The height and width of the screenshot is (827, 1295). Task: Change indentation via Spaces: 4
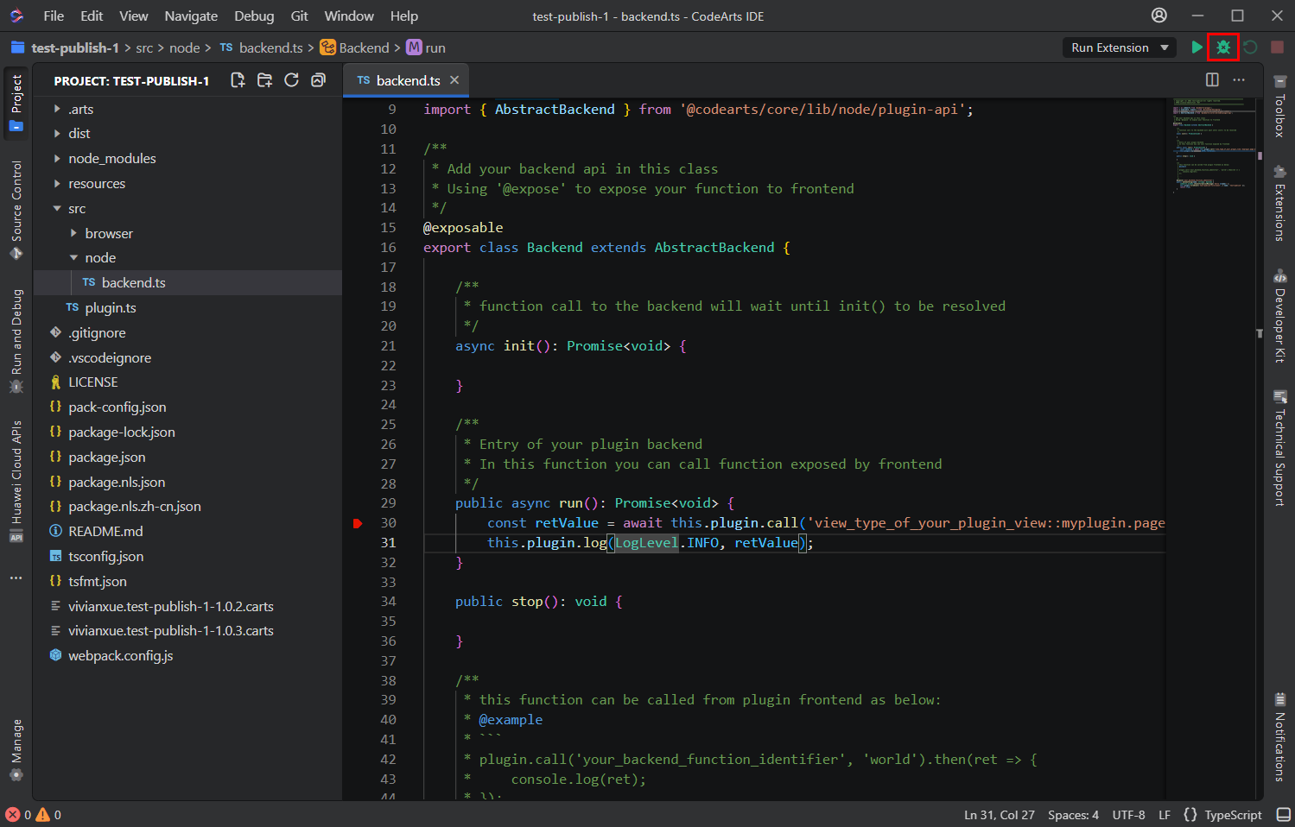coord(1073,815)
